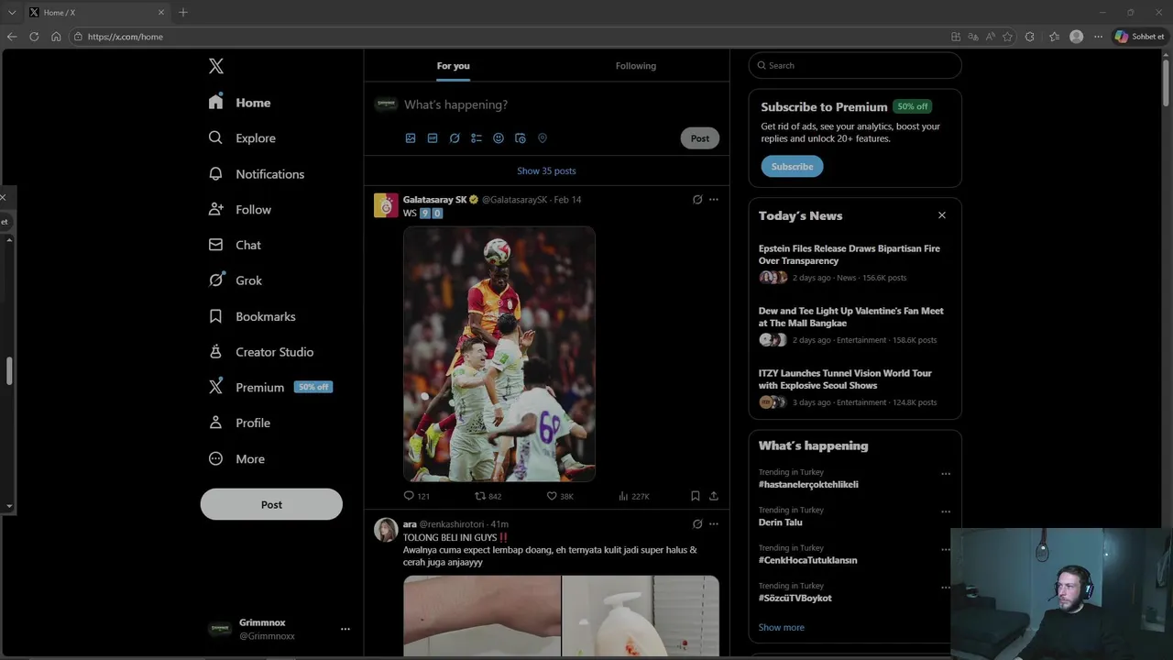Screen dimensions: 1173x660
Task: Click the Grok enhance icon in composer
Action: tap(455, 138)
